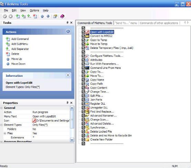Viewport: 191px width, 168px height.
Task: Click the pink book help toolbar icon
Action: (62, 16)
